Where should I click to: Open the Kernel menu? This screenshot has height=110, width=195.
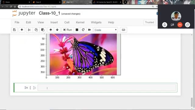80,22
